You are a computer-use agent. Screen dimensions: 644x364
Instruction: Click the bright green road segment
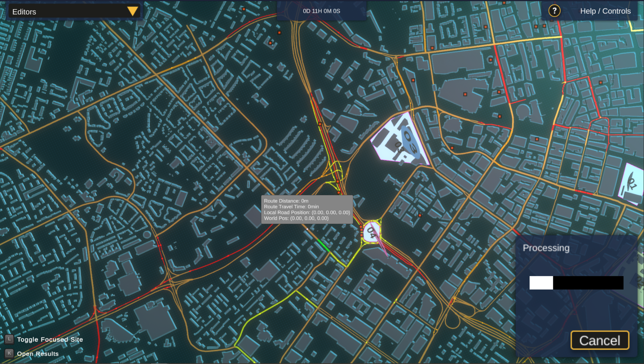tap(323, 245)
